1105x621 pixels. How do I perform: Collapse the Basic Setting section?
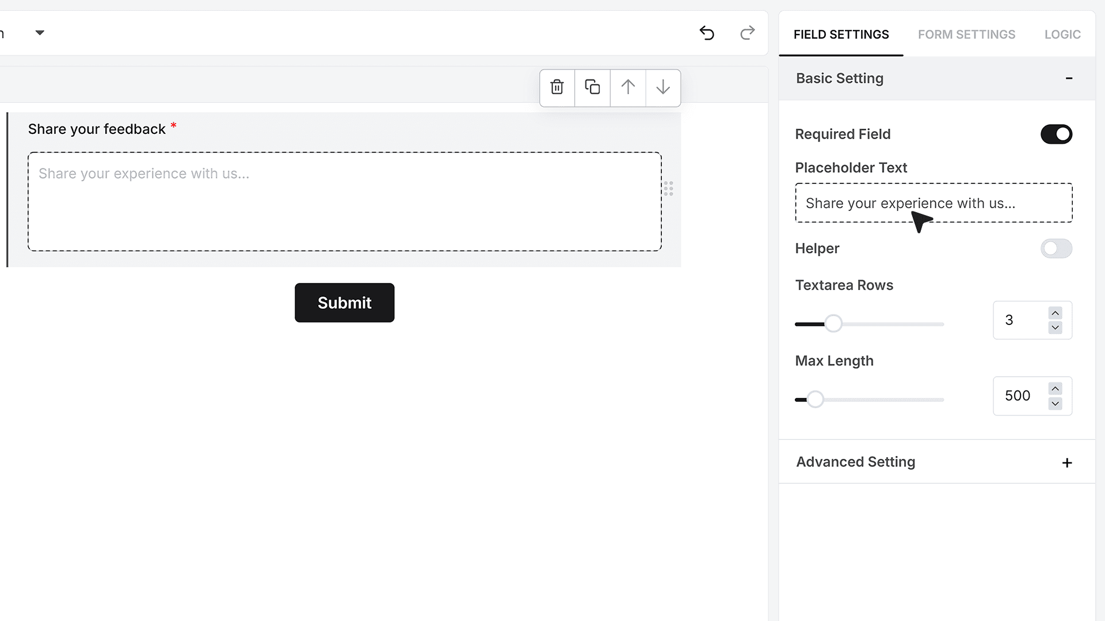pos(1069,78)
